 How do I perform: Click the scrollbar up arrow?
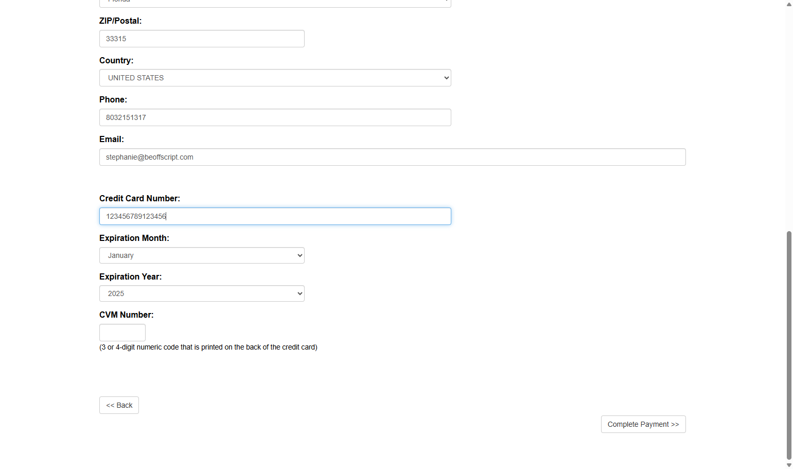click(789, 4)
